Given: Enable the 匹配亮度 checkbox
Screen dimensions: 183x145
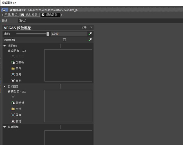Looking at the screenshot, I should point(64,40).
